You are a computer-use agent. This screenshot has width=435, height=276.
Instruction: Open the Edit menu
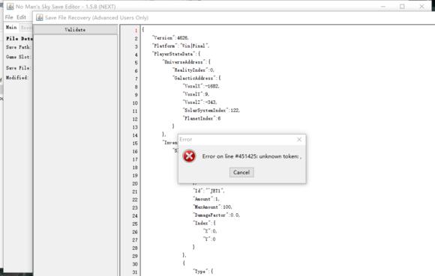click(x=21, y=17)
